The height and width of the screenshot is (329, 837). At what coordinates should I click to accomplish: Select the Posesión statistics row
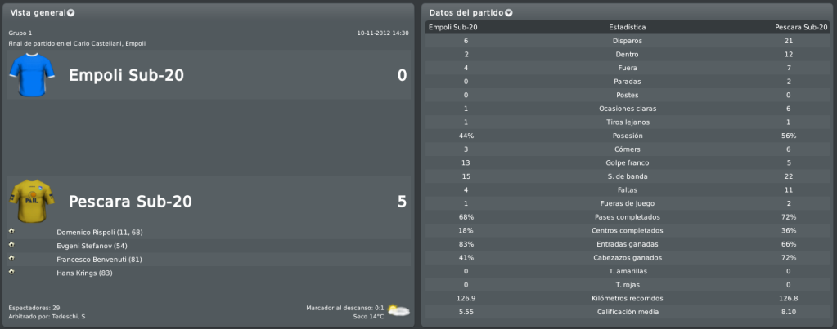coord(628,136)
